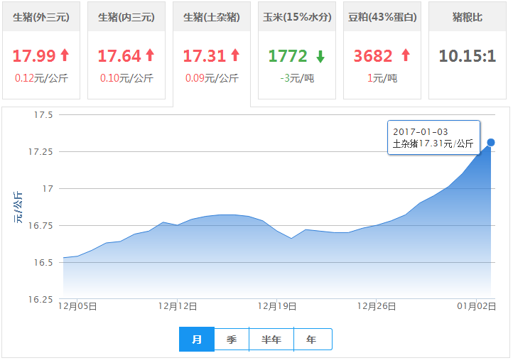The width and height of the screenshot is (513, 363).
Task: Click the 17.25 y-axis label
Action: click(40, 152)
